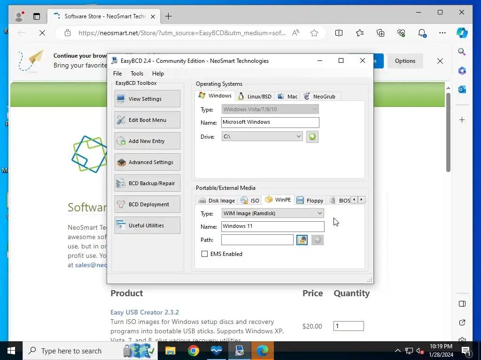Open File Explorer from the taskbar

170,351
